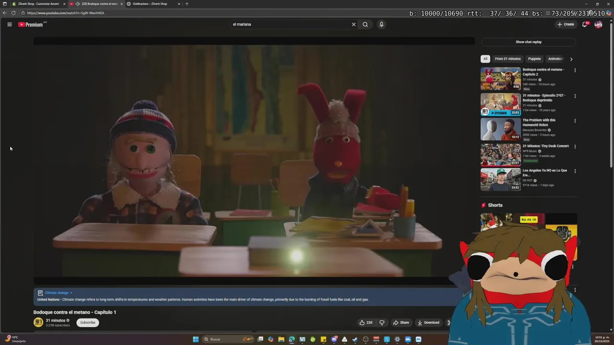Open OBS Studio from taskbar
The width and height of the screenshot is (614, 345).
click(x=366, y=339)
